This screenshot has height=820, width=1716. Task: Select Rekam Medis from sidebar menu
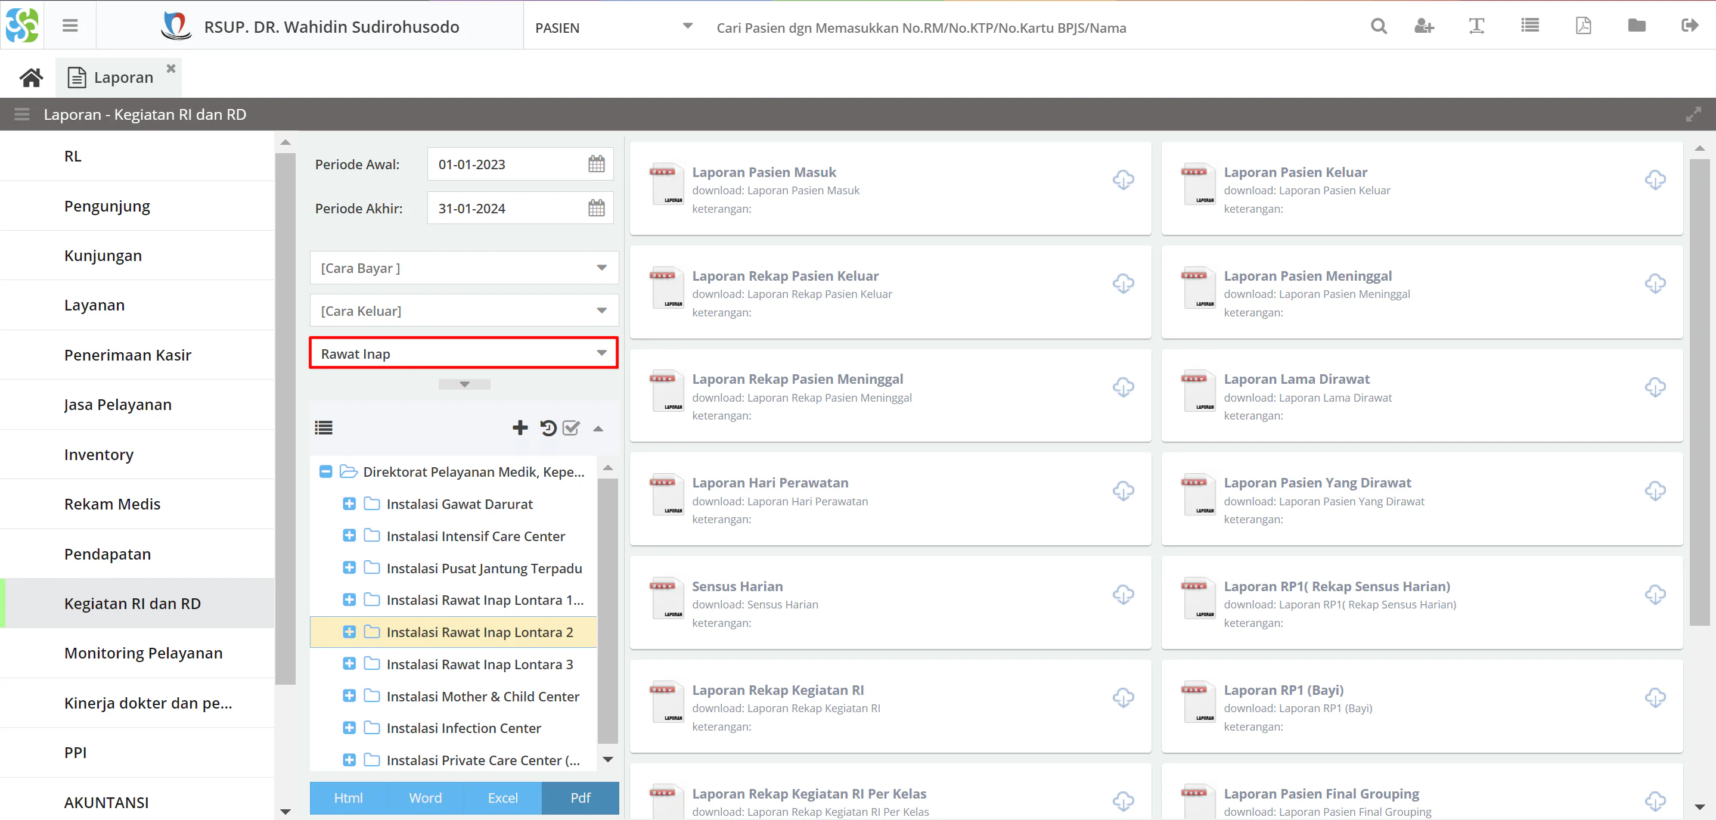(111, 504)
